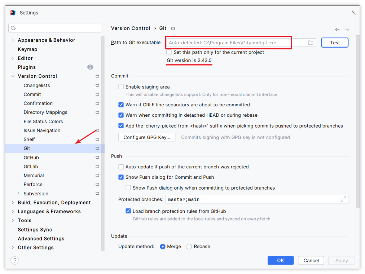Select the Rebase update method
The width and height of the screenshot is (365, 274).
click(x=189, y=247)
